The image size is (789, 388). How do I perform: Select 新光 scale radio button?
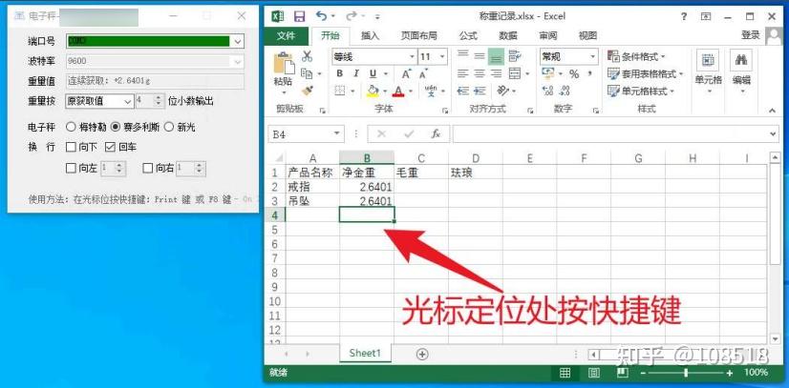[x=168, y=127]
